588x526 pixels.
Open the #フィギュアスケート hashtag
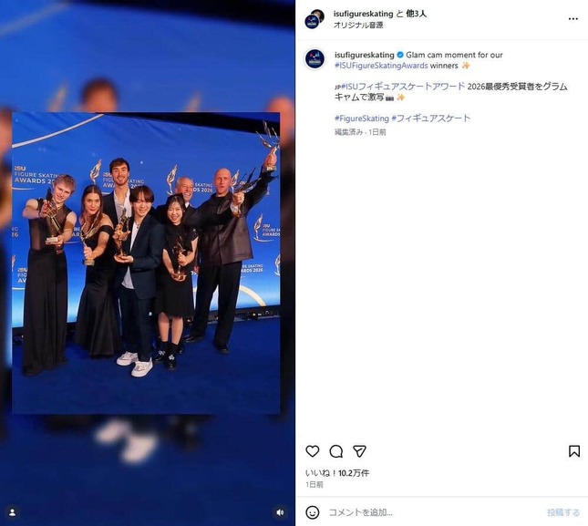click(430, 119)
